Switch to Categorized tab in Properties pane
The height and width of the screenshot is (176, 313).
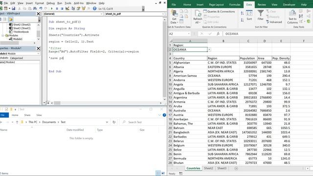tap(16, 58)
